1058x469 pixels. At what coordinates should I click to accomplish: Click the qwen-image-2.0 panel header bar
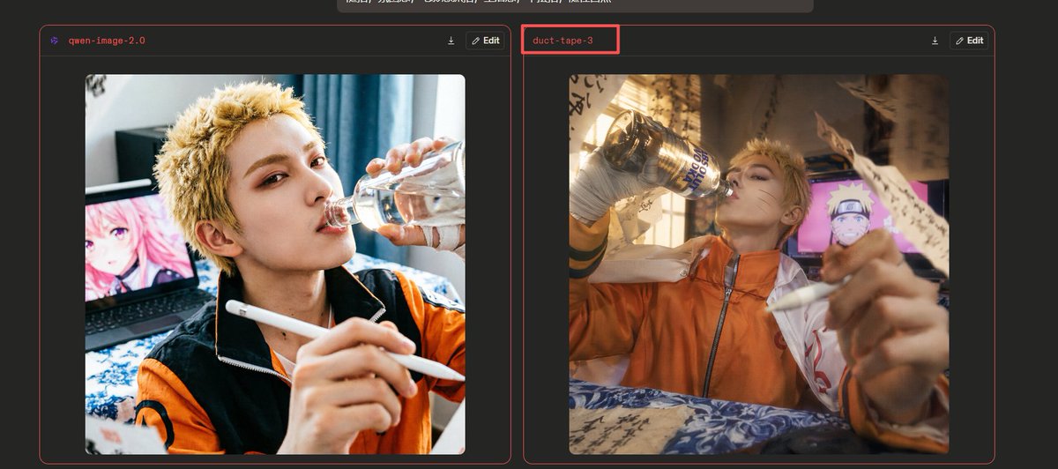pyautogui.click(x=264, y=41)
